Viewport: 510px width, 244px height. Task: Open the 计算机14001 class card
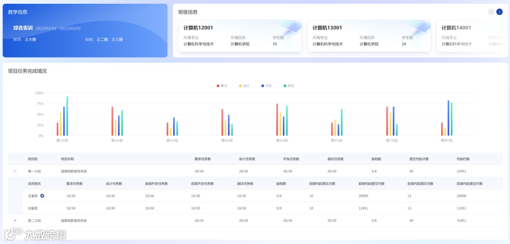[x=471, y=36]
